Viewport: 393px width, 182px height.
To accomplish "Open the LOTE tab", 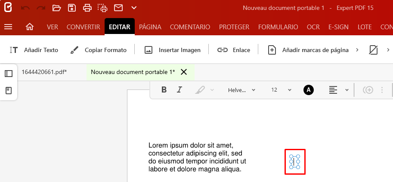I will pyautogui.click(x=365, y=27).
